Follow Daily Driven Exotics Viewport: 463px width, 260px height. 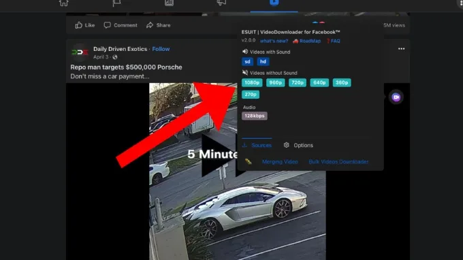pos(161,49)
